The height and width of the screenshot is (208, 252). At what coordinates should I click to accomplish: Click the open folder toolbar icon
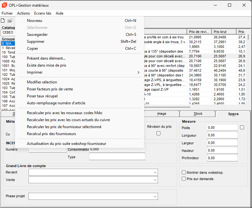pyautogui.click(x=10, y=21)
